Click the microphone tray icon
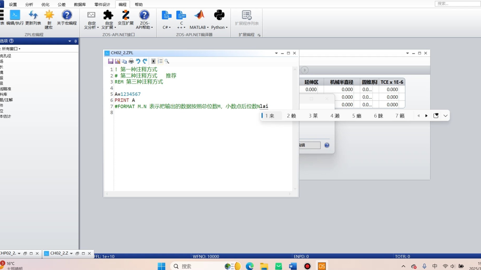 click(424, 266)
